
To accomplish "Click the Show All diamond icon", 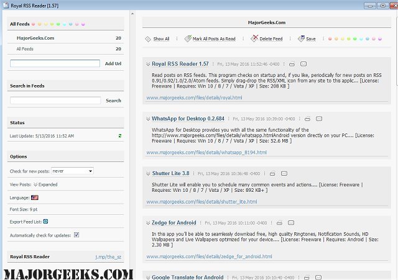I will [148, 39].
